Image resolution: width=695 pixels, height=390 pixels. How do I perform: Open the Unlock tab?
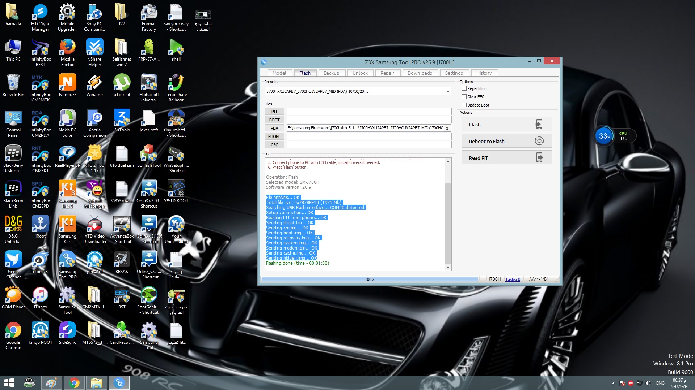(360, 73)
